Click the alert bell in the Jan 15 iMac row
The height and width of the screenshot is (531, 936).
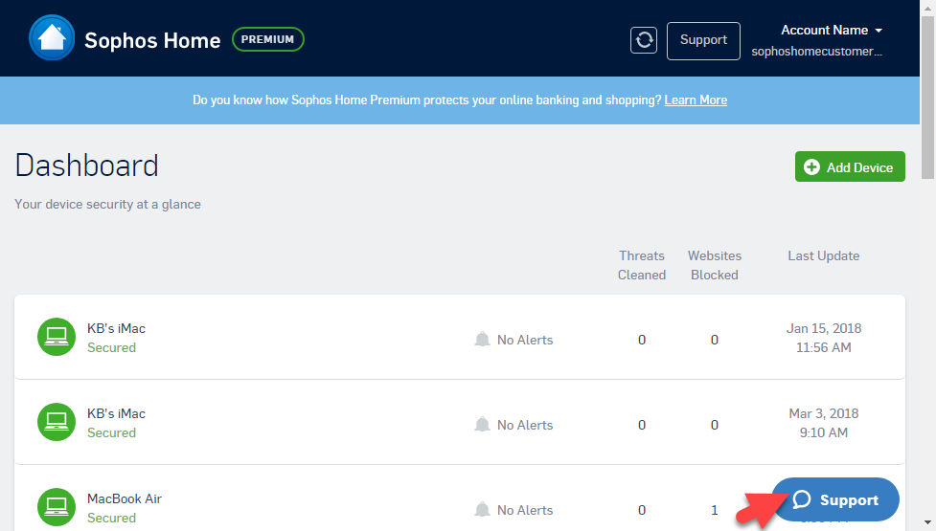tap(483, 340)
